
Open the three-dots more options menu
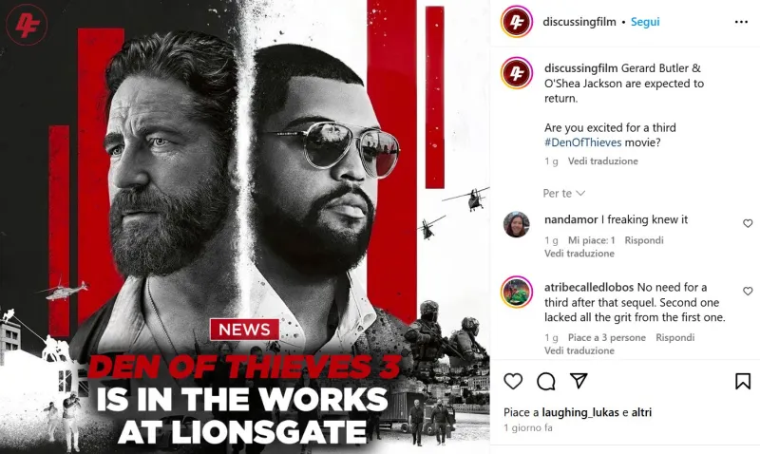tap(741, 22)
